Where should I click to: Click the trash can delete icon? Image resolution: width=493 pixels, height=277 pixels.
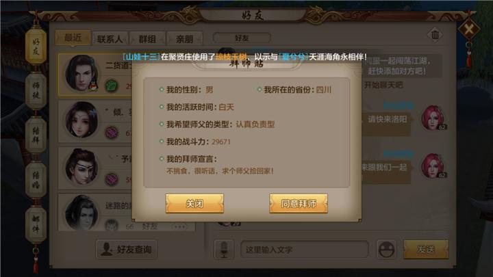pos(435,35)
